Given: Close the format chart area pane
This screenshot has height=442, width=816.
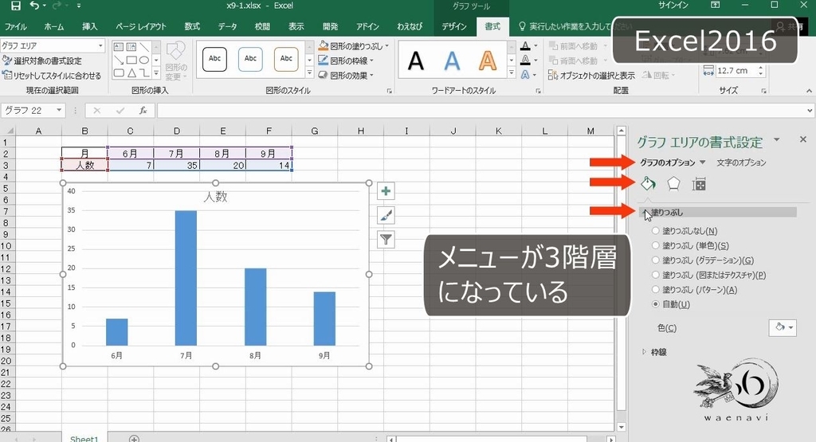Looking at the screenshot, I should click(803, 139).
